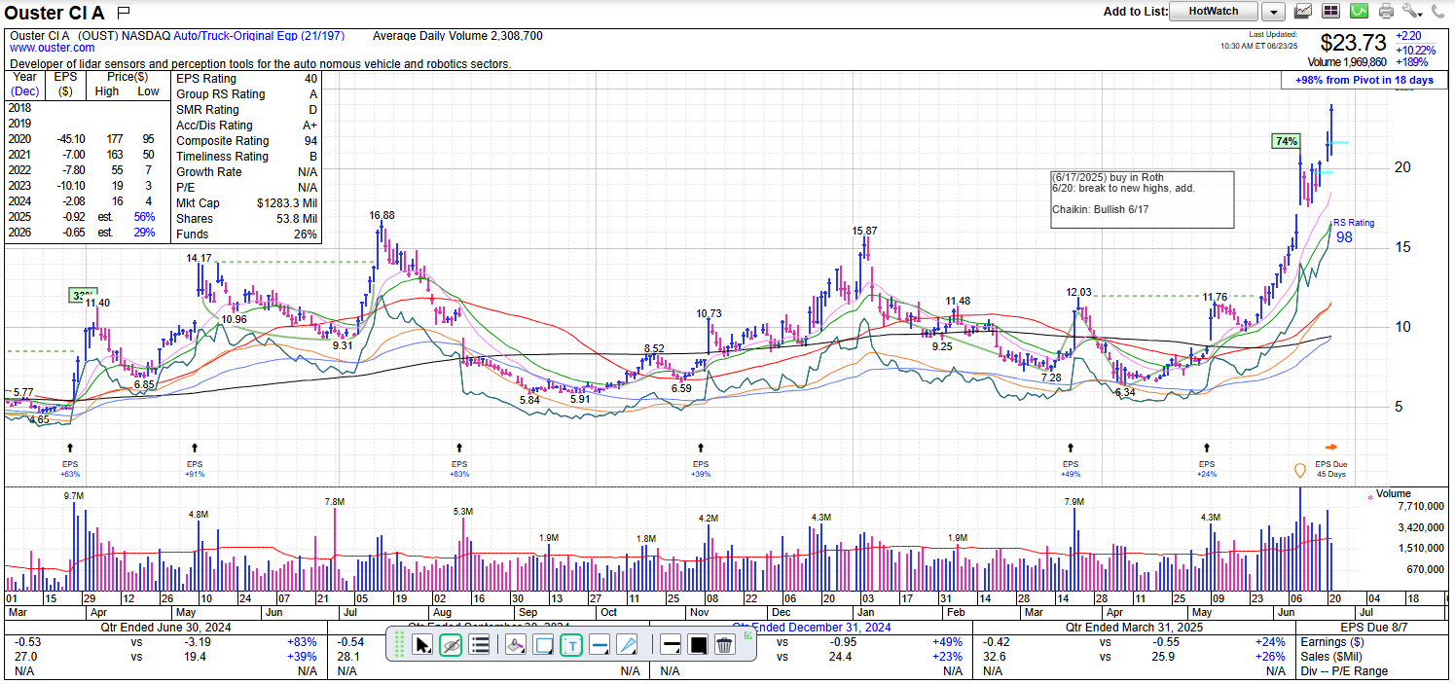Screen dimensions: 1455x684
Task: Select the EPS +63% earnings marker
Action: [x=70, y=459]
